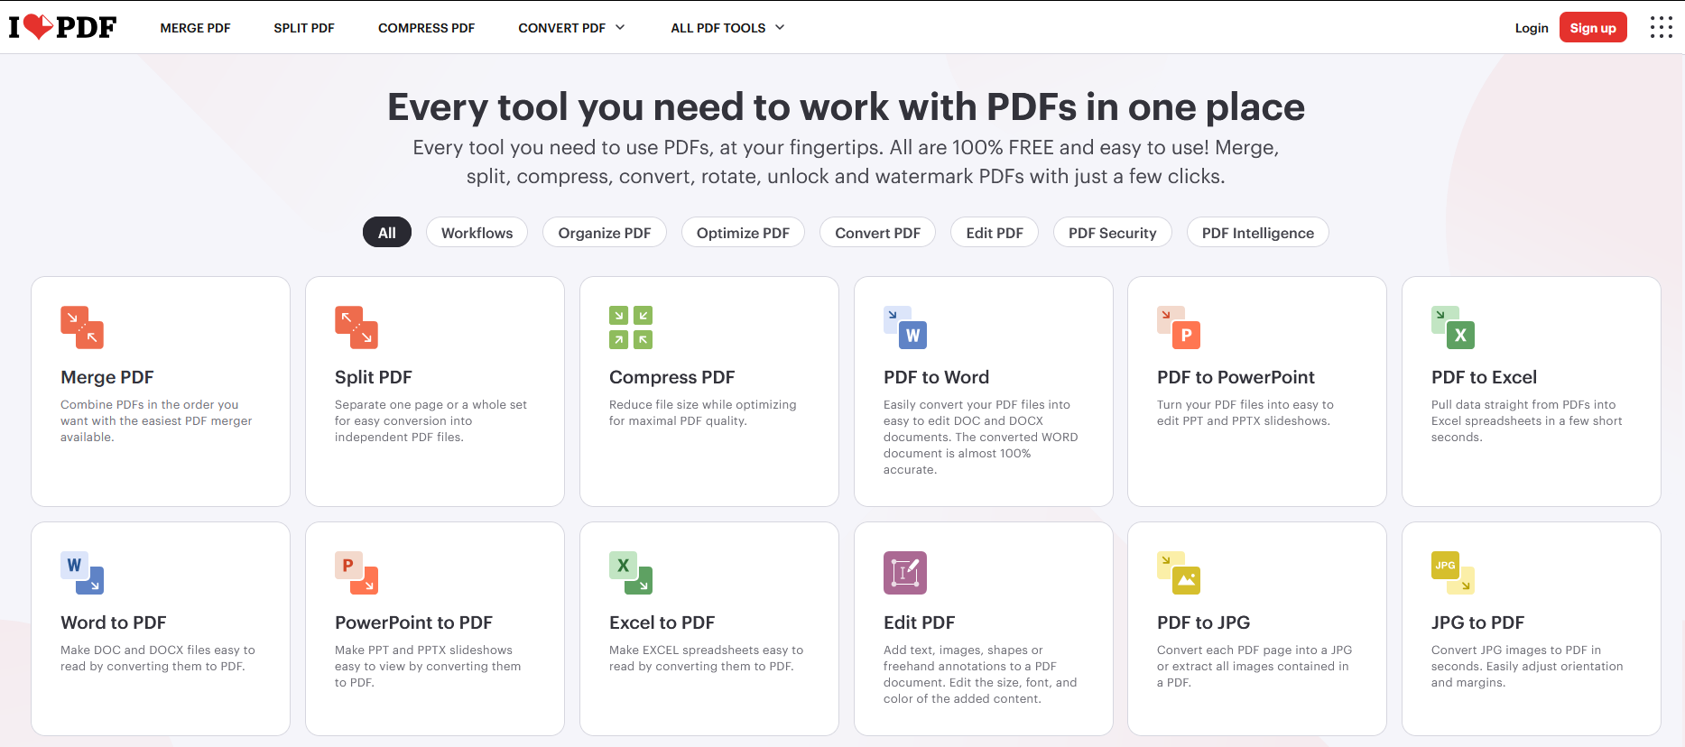Switch to the PDF Security filter

pos(1112,233)
